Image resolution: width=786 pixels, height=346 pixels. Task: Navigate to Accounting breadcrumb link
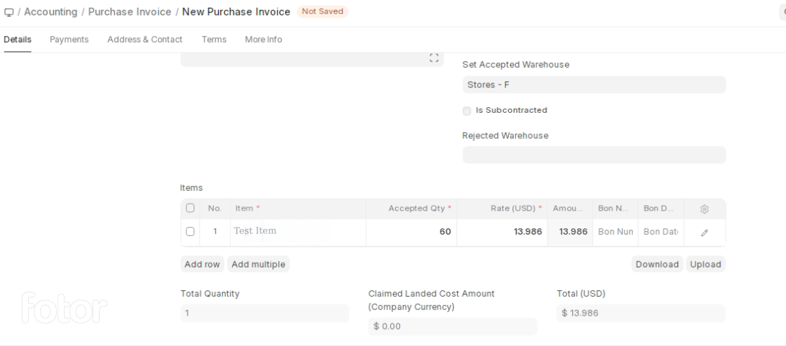point(51,12)
